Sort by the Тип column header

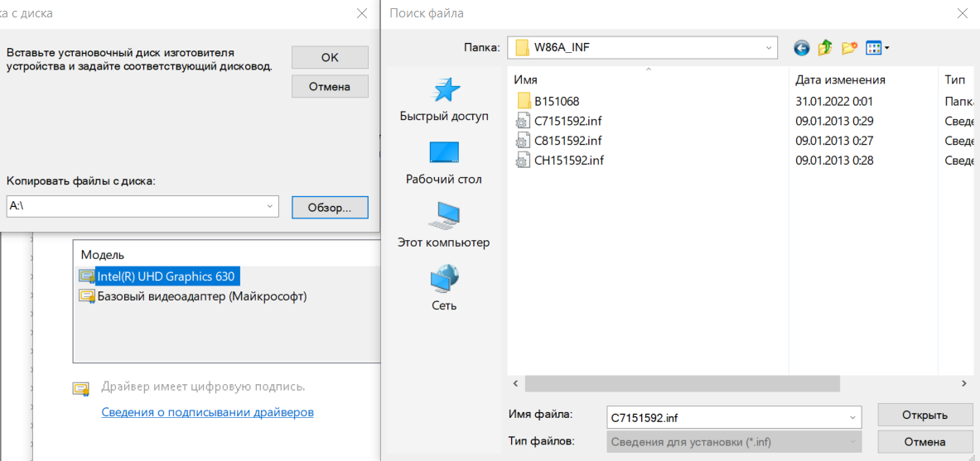[x=957, y=79]
